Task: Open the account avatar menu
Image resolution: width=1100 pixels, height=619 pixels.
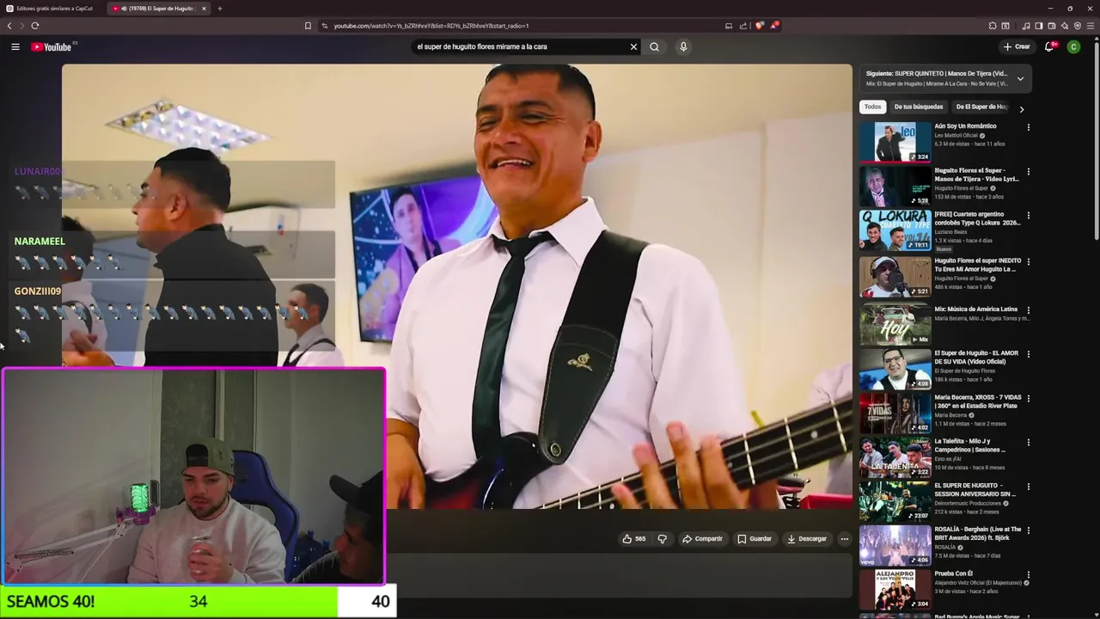Action: pos(1073,46)
